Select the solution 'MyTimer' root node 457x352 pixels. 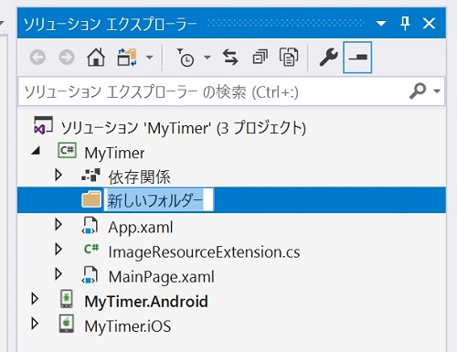coord(184,128)
